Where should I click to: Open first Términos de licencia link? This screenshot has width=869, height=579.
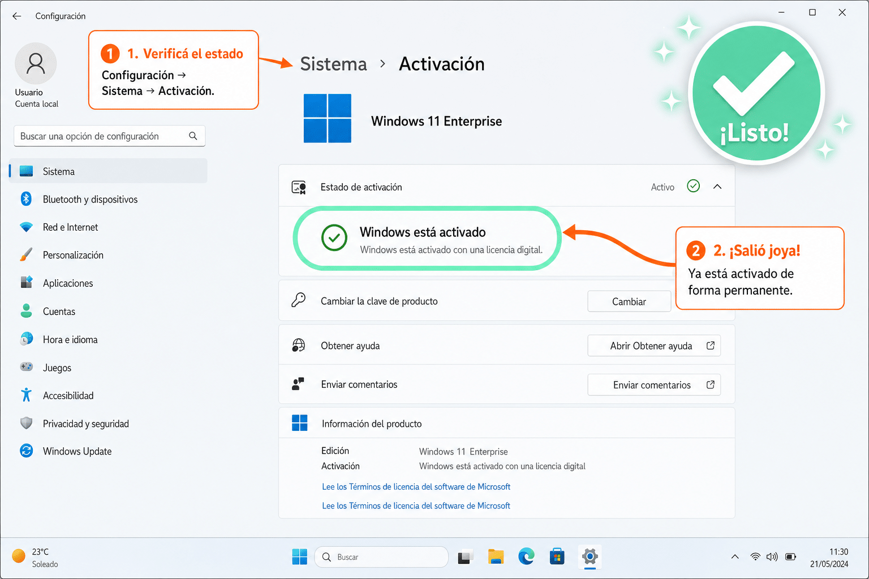coord(416,486)
